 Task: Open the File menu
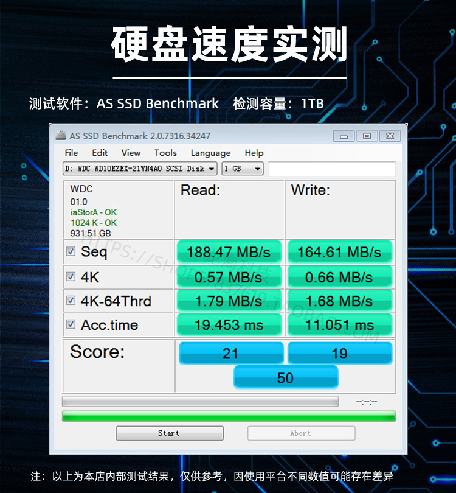click(x=71, y=153)
